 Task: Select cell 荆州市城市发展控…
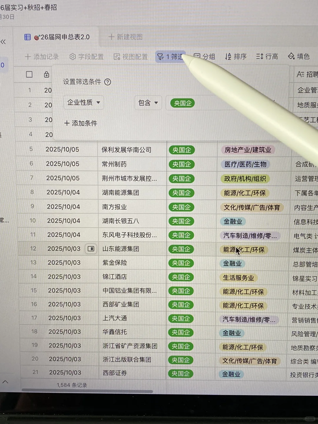click(x=132, y=178)
